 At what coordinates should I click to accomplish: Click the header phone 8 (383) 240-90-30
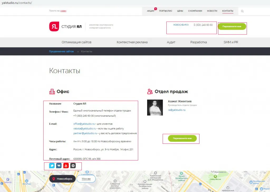pos(203,25)
